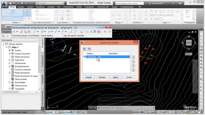Toggle infer constraints in the status bar

point(36,112)
